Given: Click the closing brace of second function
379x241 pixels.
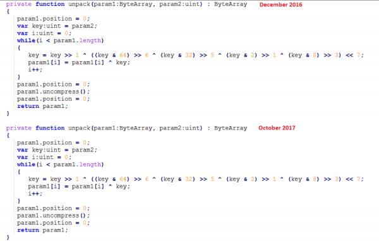Looking at the screenshot, I should (8, 237).
